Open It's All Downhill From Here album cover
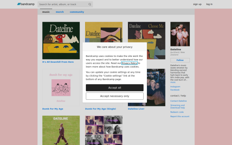 tap(61, 41)
